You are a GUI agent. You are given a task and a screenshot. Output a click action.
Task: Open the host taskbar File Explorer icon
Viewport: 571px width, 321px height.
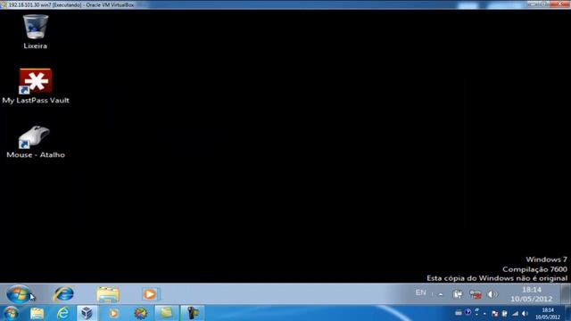click(37, 313)
